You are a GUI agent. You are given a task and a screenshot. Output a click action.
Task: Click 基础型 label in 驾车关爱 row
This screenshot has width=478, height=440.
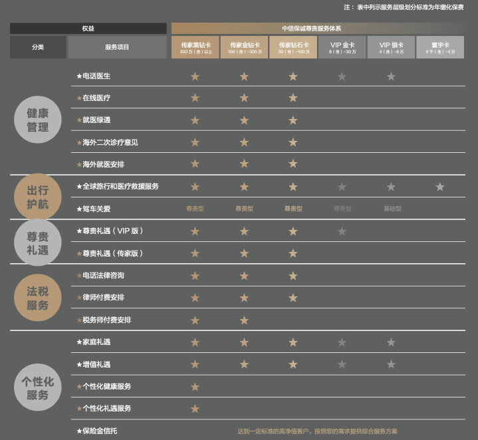click(x=392, y=209)
